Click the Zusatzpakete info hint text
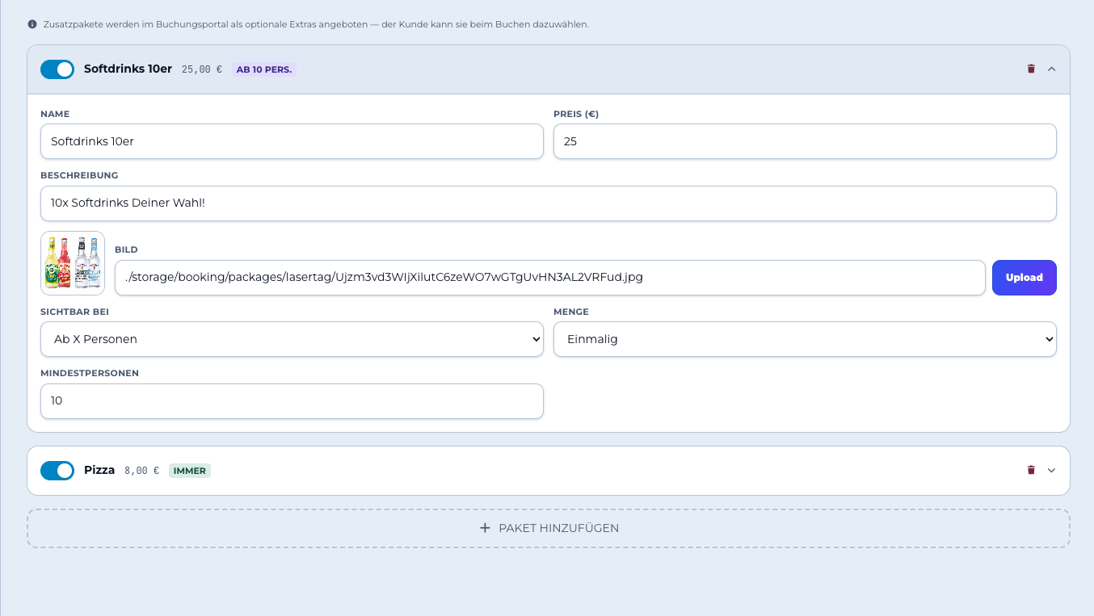The width and height of the screenshot is (1094, 616). pyautogui.click(x=314, y=24)
